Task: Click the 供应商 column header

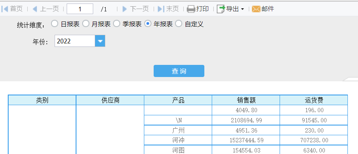Action: coord(110,100)
